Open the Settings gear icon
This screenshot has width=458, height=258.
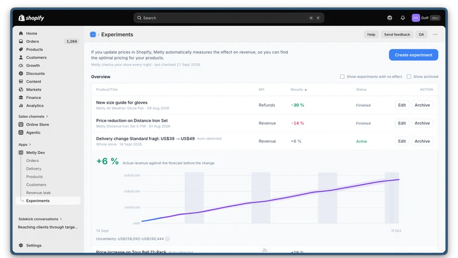coord(21,245)
